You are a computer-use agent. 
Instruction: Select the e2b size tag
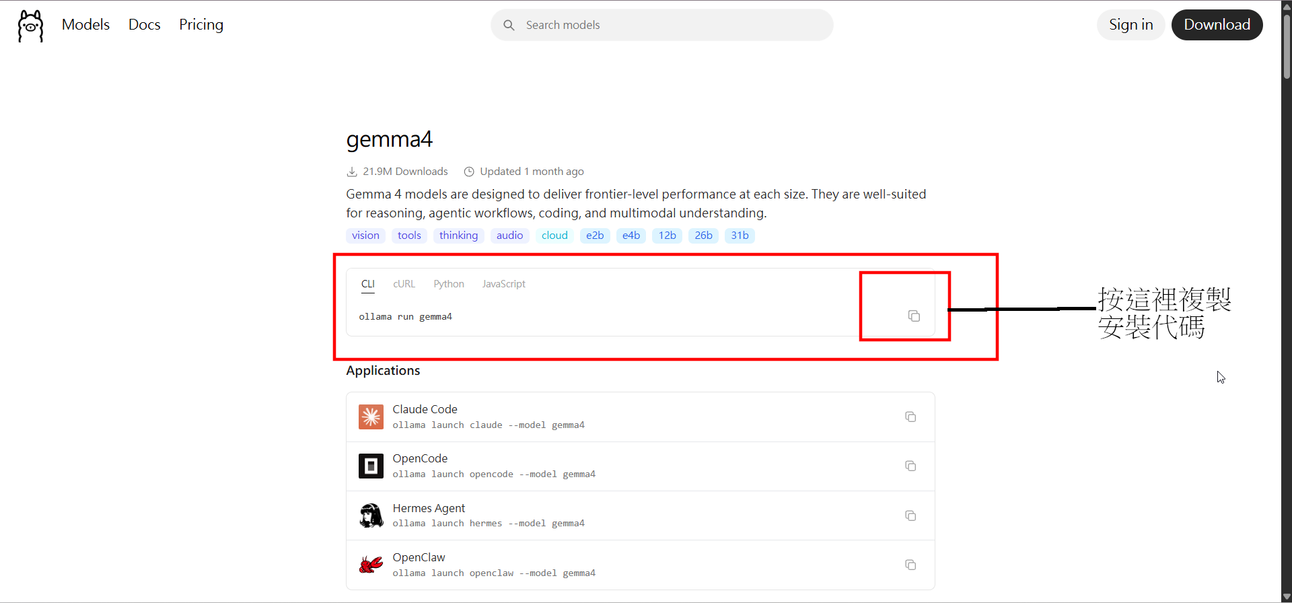pos(595,236)
